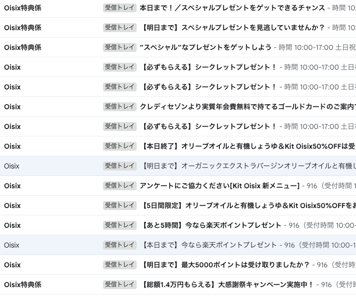Click 受信トレイ label on ”スペシャル”なプレゼント row
Viewport: 356px width, 296px height.
[120, 47]
